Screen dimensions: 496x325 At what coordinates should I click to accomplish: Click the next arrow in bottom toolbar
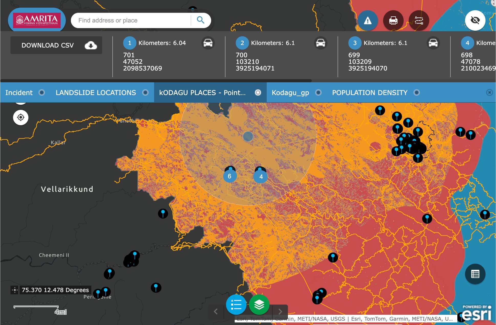pos(280,311)
